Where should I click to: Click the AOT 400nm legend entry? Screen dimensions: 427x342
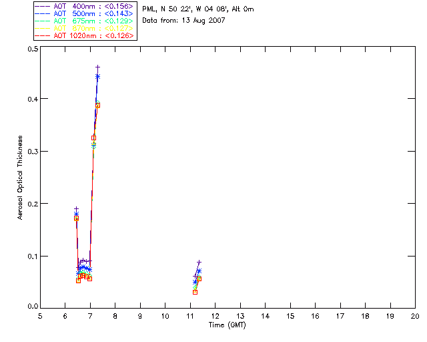click(x=84, y=6)
